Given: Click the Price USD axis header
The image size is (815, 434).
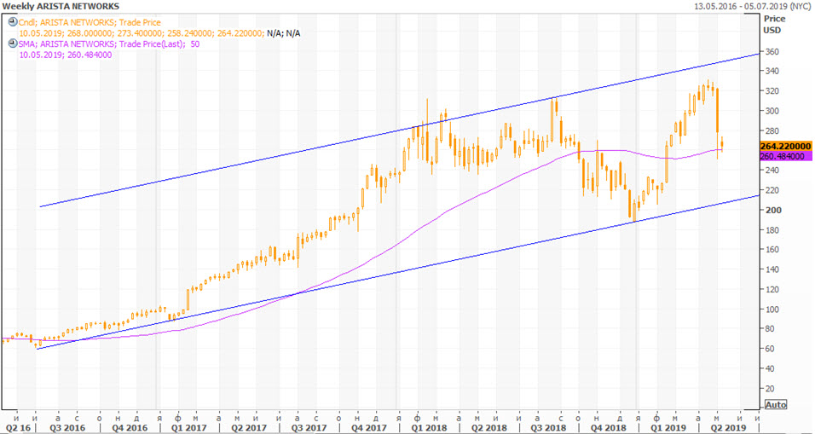Looking at the screenshot, I should click(774, 23).
